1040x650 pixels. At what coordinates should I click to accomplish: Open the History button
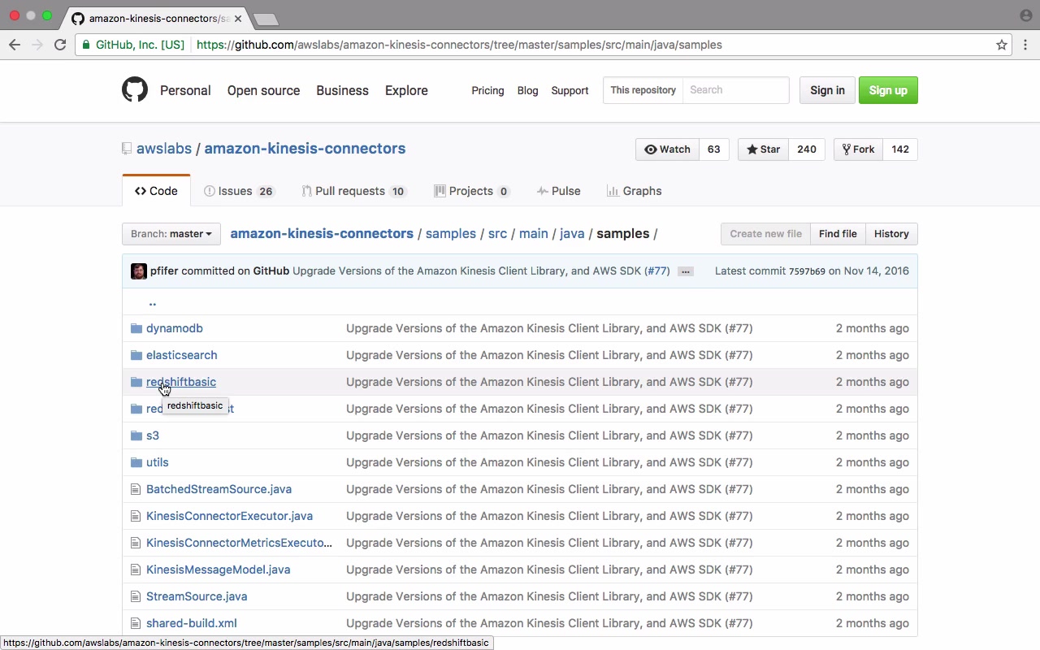point(891,234)
